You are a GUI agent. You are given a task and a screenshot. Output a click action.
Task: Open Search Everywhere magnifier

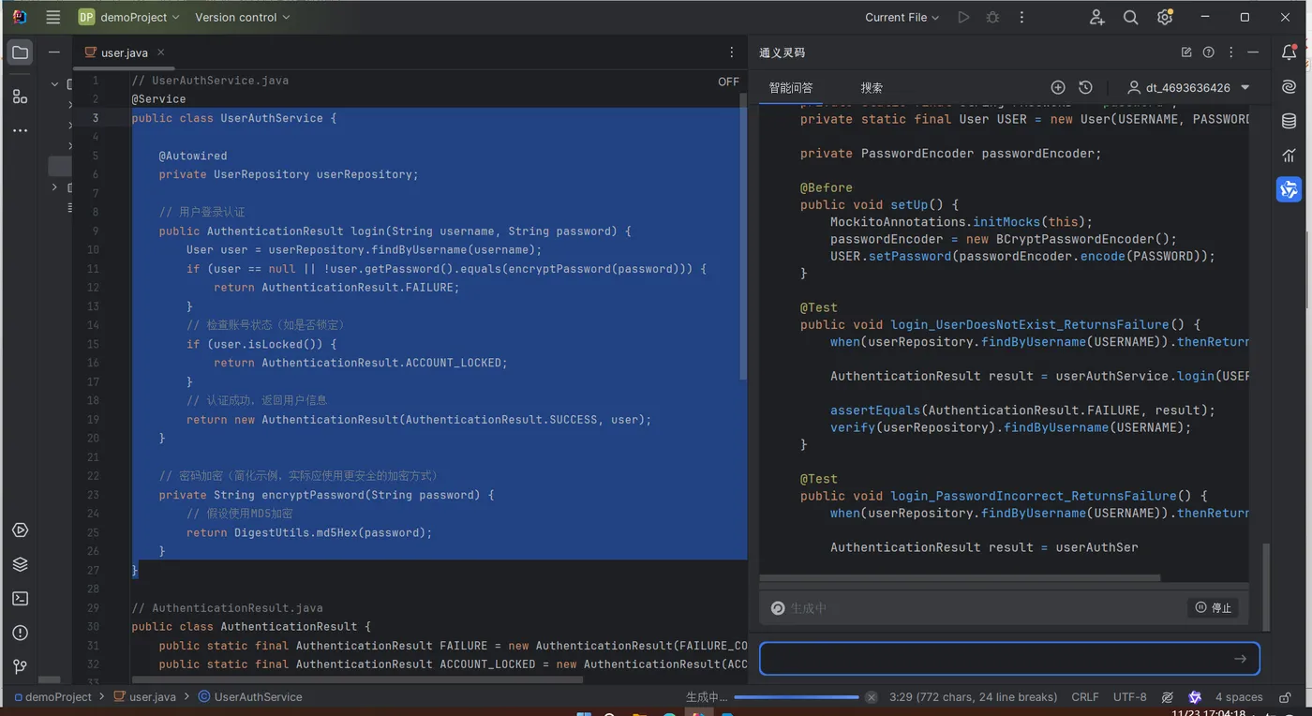click(x=1130, y=17)
